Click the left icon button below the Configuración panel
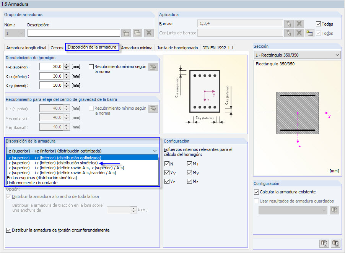 [324, 243]
